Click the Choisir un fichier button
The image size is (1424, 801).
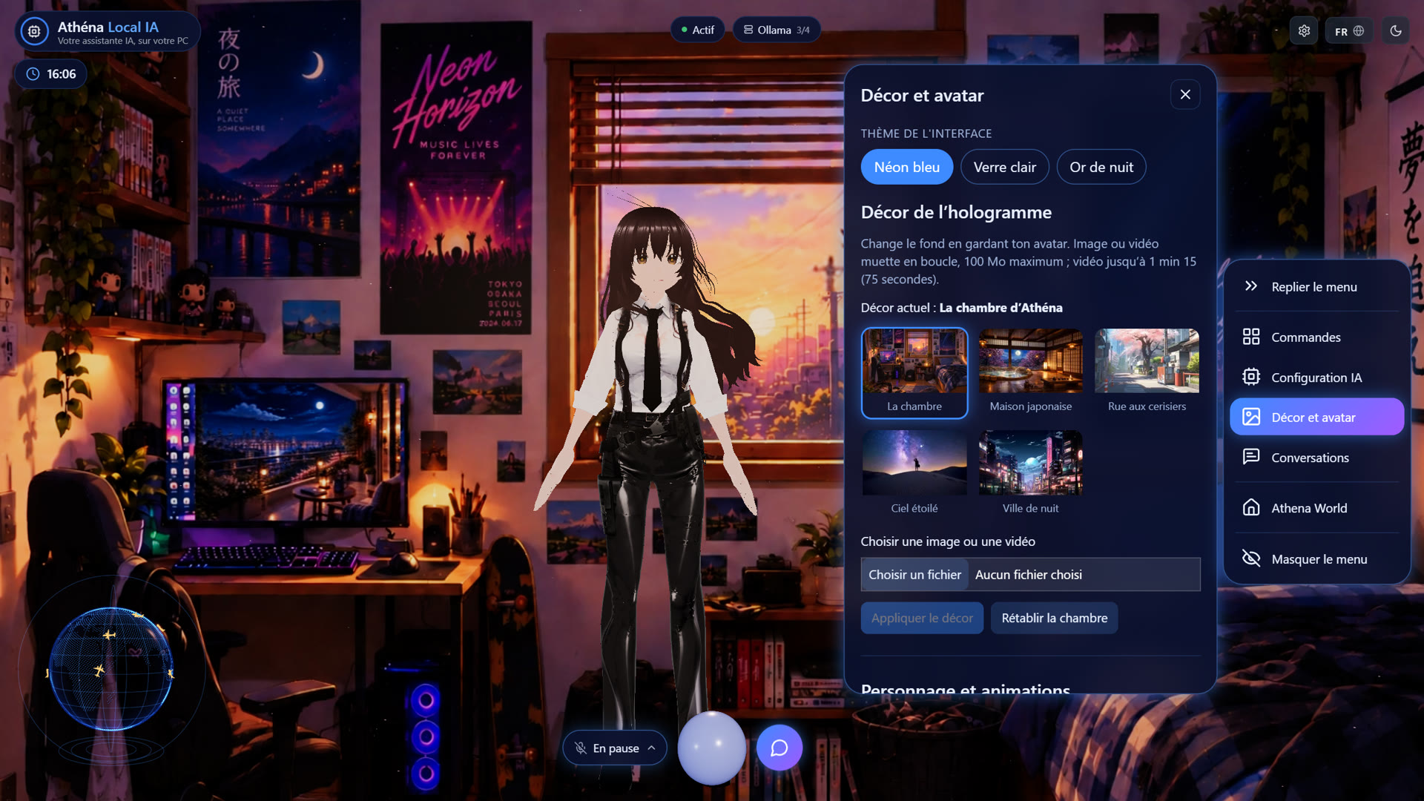pos(914,575)
